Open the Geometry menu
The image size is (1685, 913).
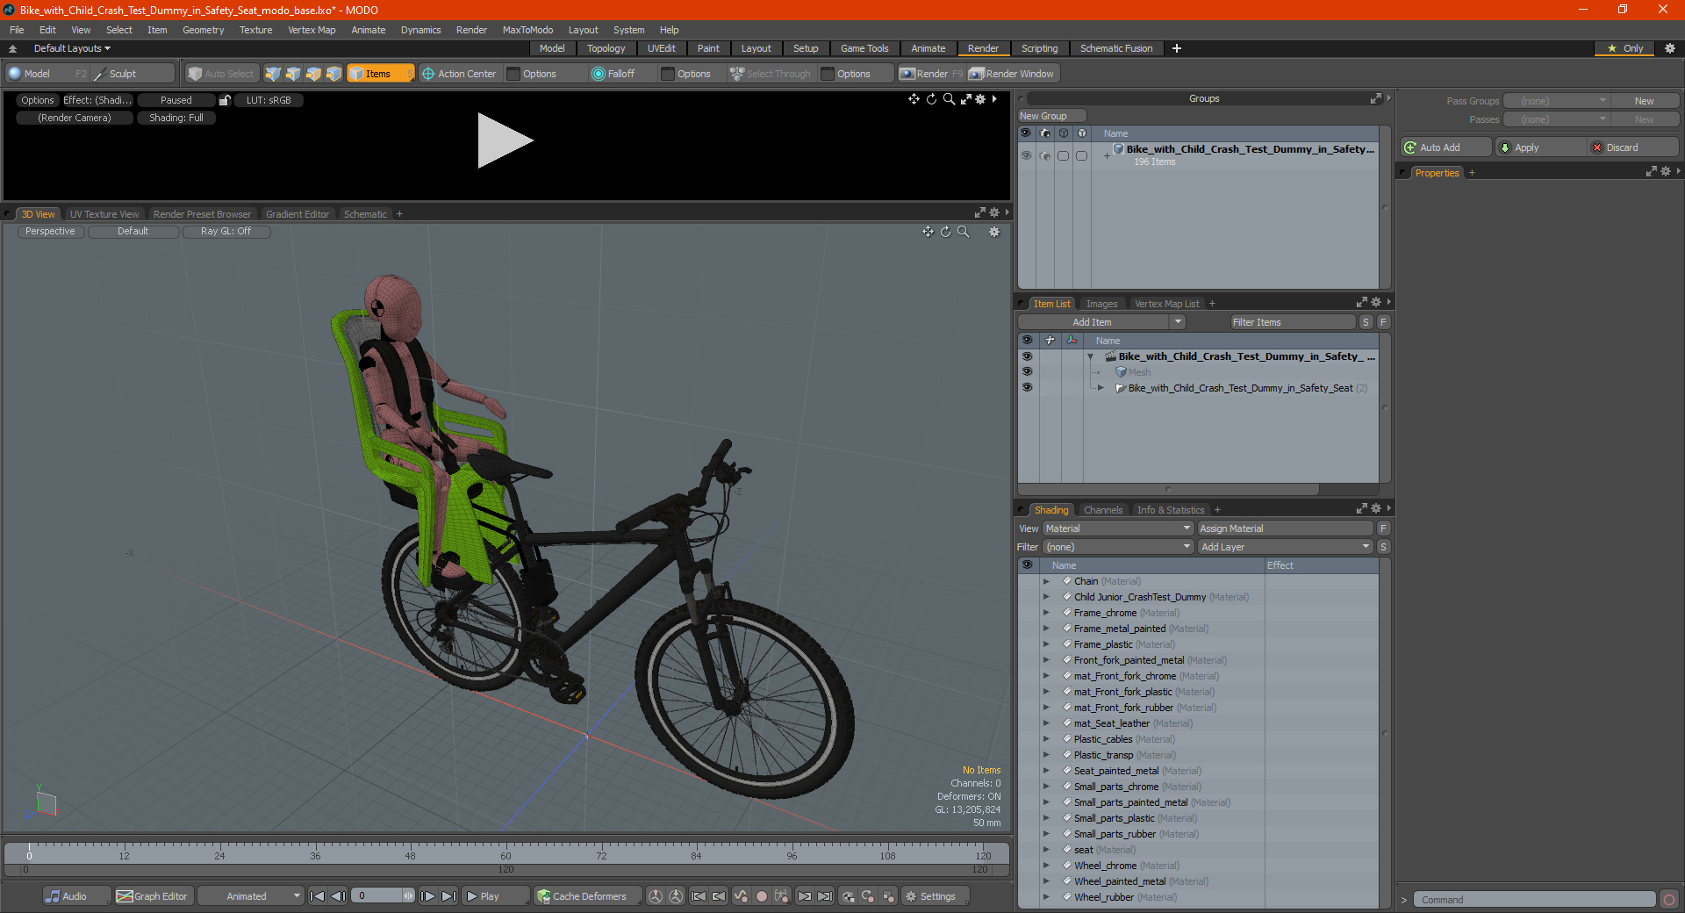(x=203, y=30)
